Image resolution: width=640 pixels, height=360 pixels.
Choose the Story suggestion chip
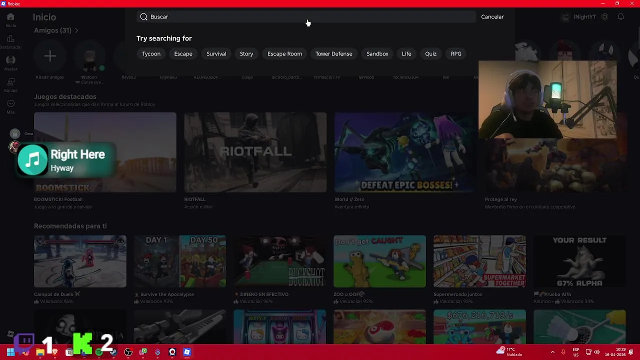pos(246,53)
